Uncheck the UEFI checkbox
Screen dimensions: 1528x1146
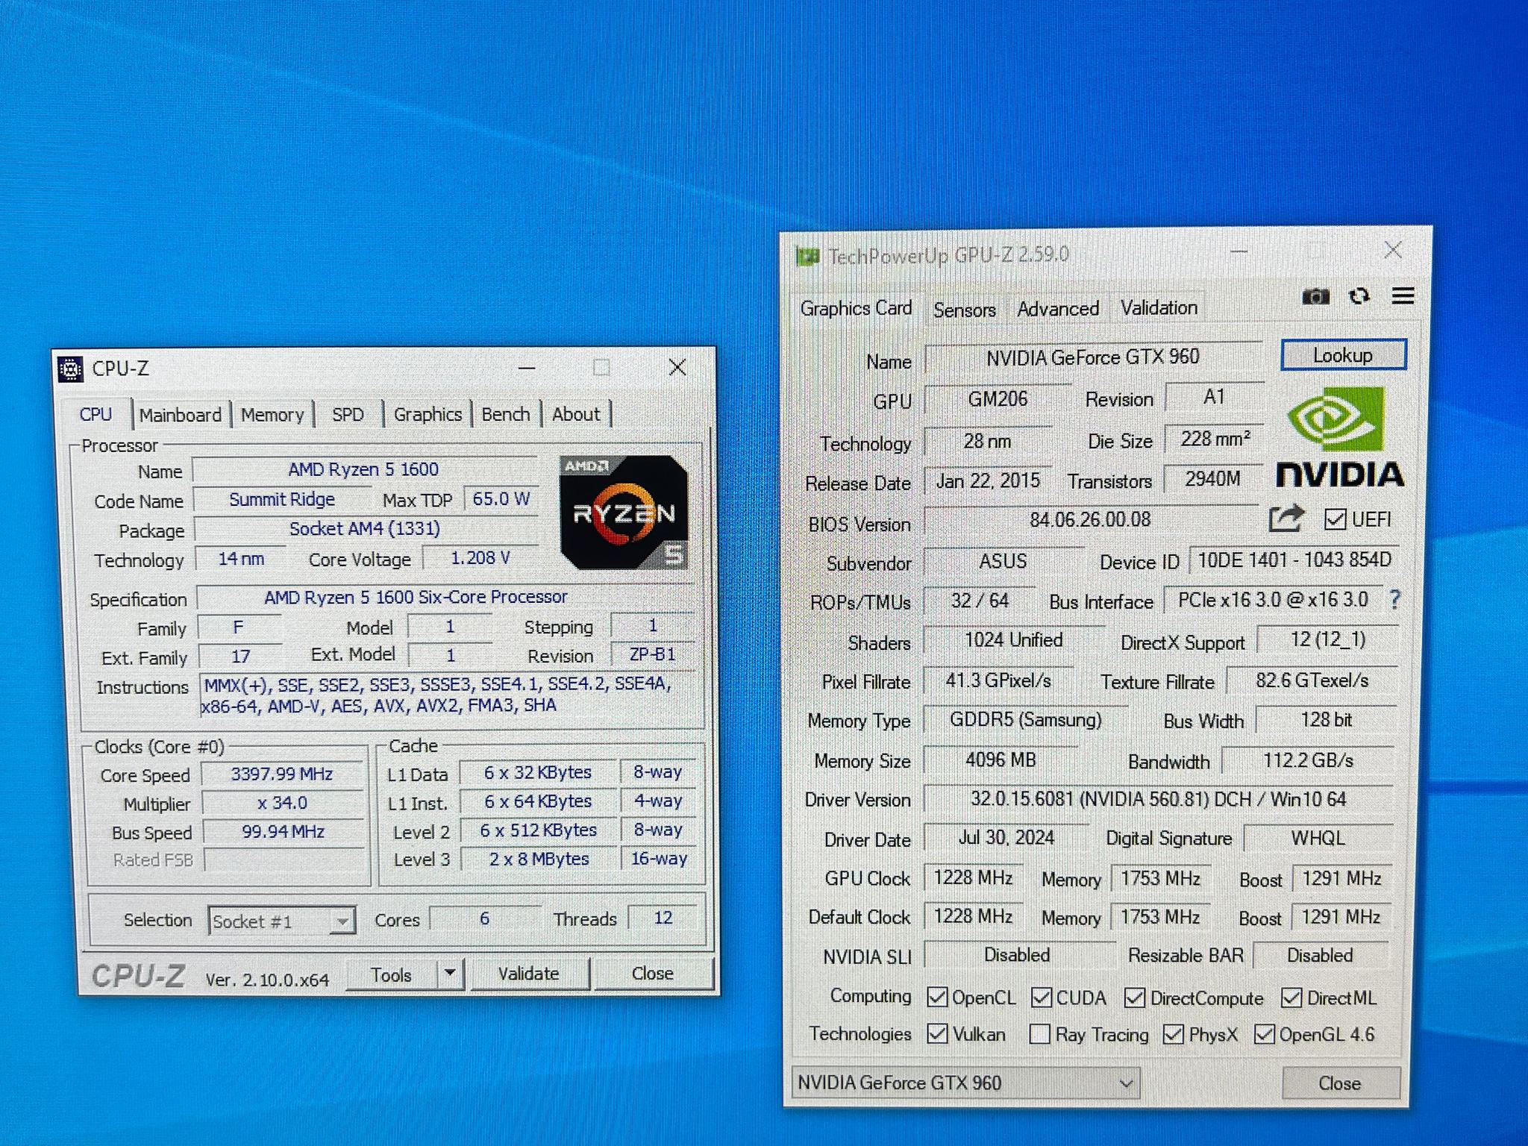pos(1335,520)
